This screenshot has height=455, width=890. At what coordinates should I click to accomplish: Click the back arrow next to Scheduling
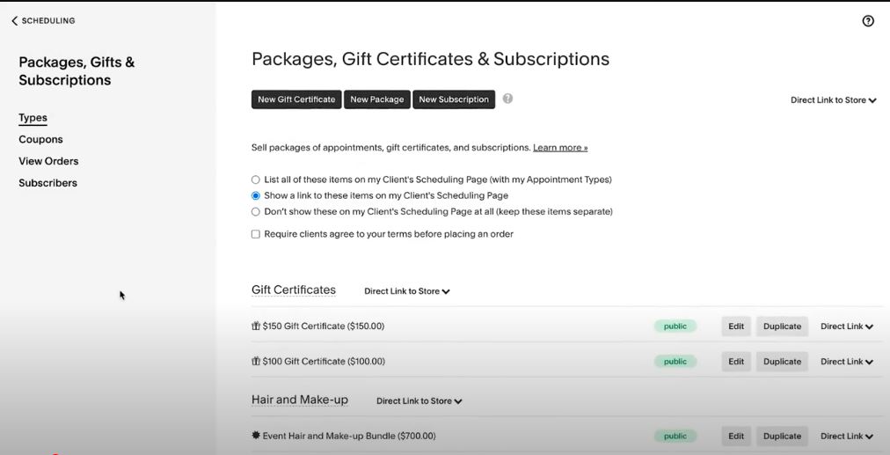[15, 20]
